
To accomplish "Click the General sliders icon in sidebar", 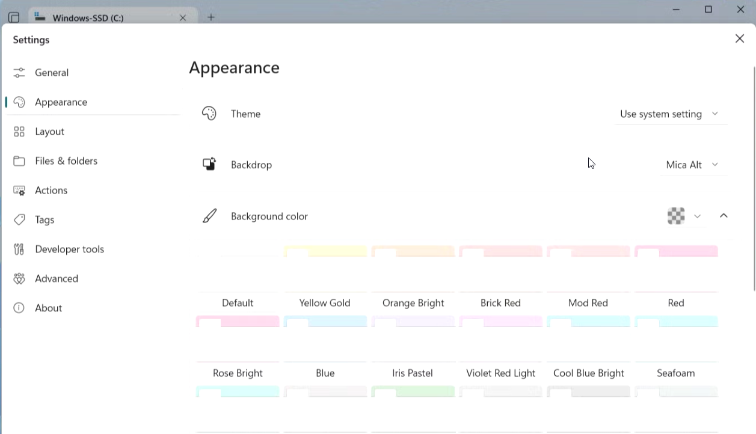I will (x=19, y=73).
